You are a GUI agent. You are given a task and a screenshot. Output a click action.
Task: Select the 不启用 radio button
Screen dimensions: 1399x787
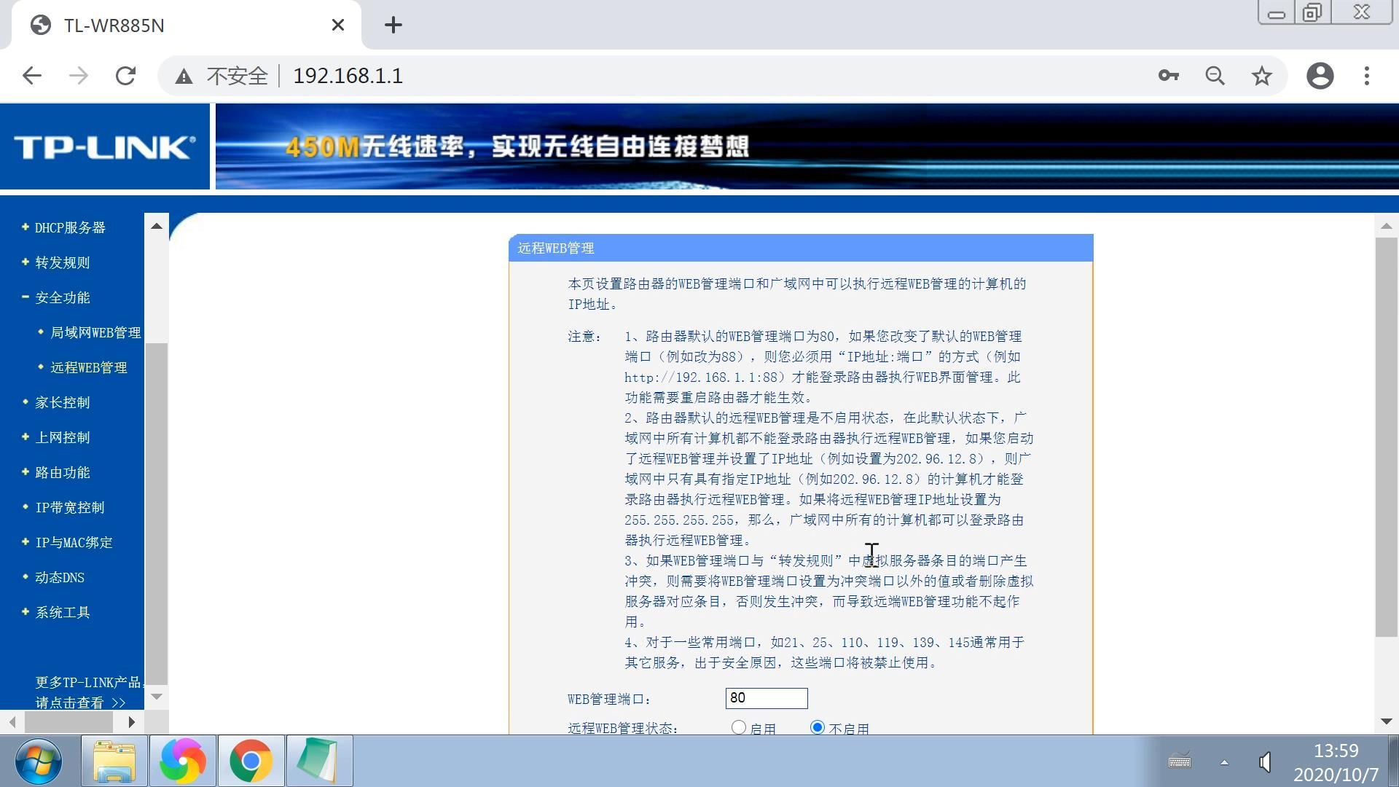tap(818, 727)
